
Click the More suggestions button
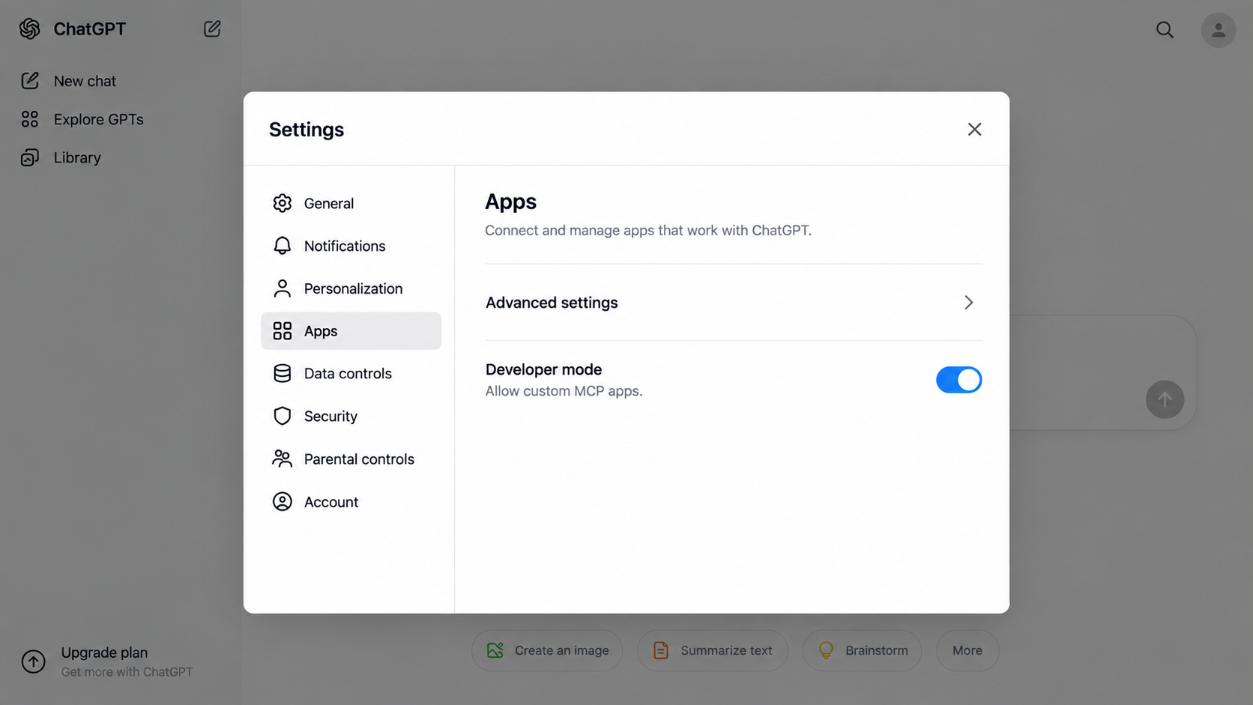click(x=967, y=650)
